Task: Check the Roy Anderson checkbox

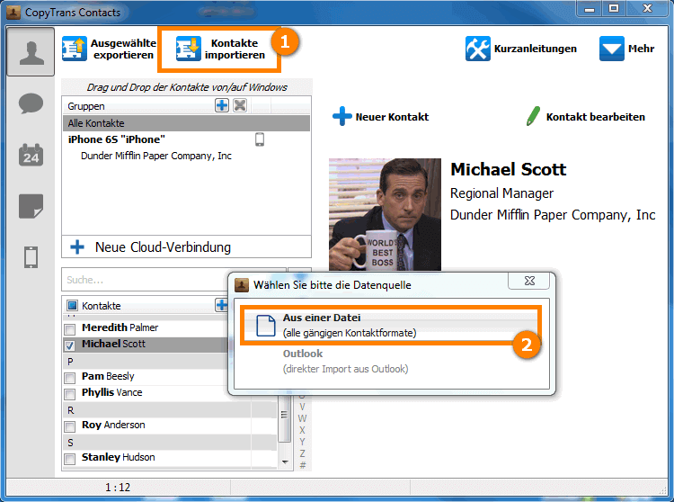Action: coord(69,426)
